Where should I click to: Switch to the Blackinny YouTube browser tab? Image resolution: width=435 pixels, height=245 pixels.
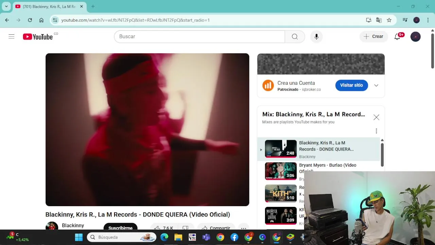49,6
